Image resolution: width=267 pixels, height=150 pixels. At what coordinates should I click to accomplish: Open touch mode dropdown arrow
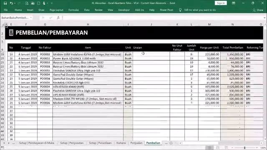click(x=48, y=3)
